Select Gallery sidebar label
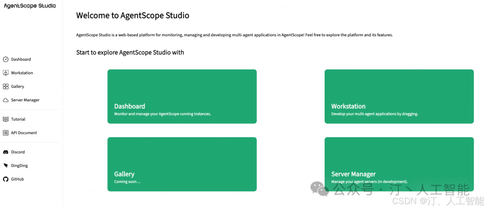Screen dimensions: 485x209 click(x=18, y=87)
